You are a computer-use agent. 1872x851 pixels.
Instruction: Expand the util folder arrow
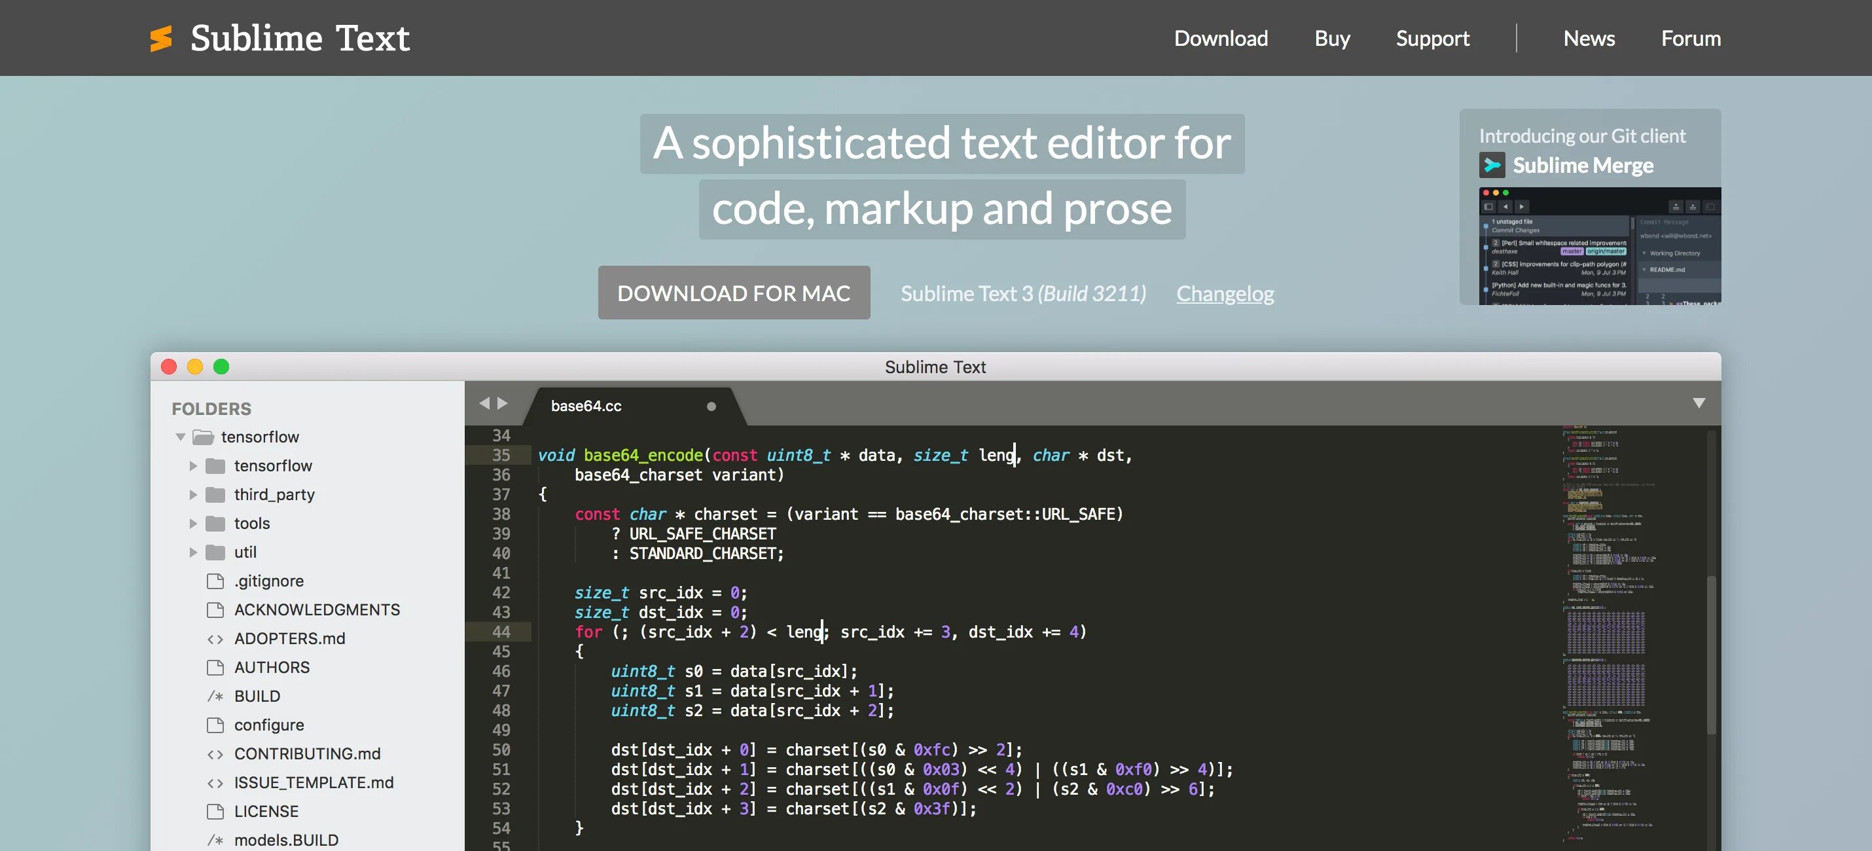click(x=192, y=552)
